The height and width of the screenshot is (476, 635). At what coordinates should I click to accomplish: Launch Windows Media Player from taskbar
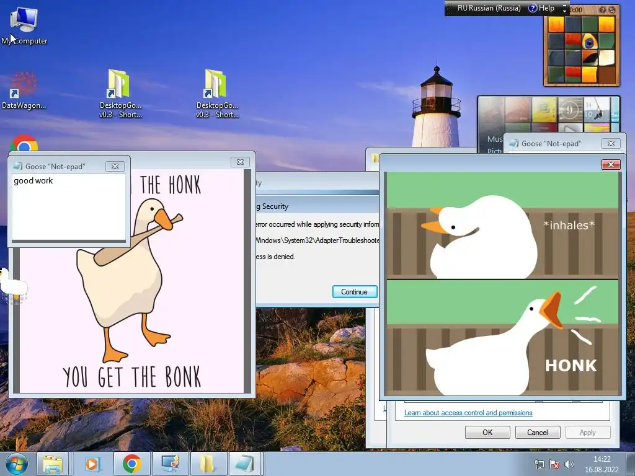pyautogui.click(x=92, y=464)
